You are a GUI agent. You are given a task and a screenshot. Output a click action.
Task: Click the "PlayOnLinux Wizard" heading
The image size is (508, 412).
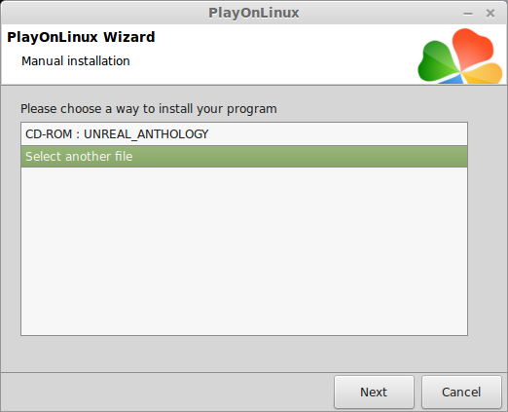[81, 37]
